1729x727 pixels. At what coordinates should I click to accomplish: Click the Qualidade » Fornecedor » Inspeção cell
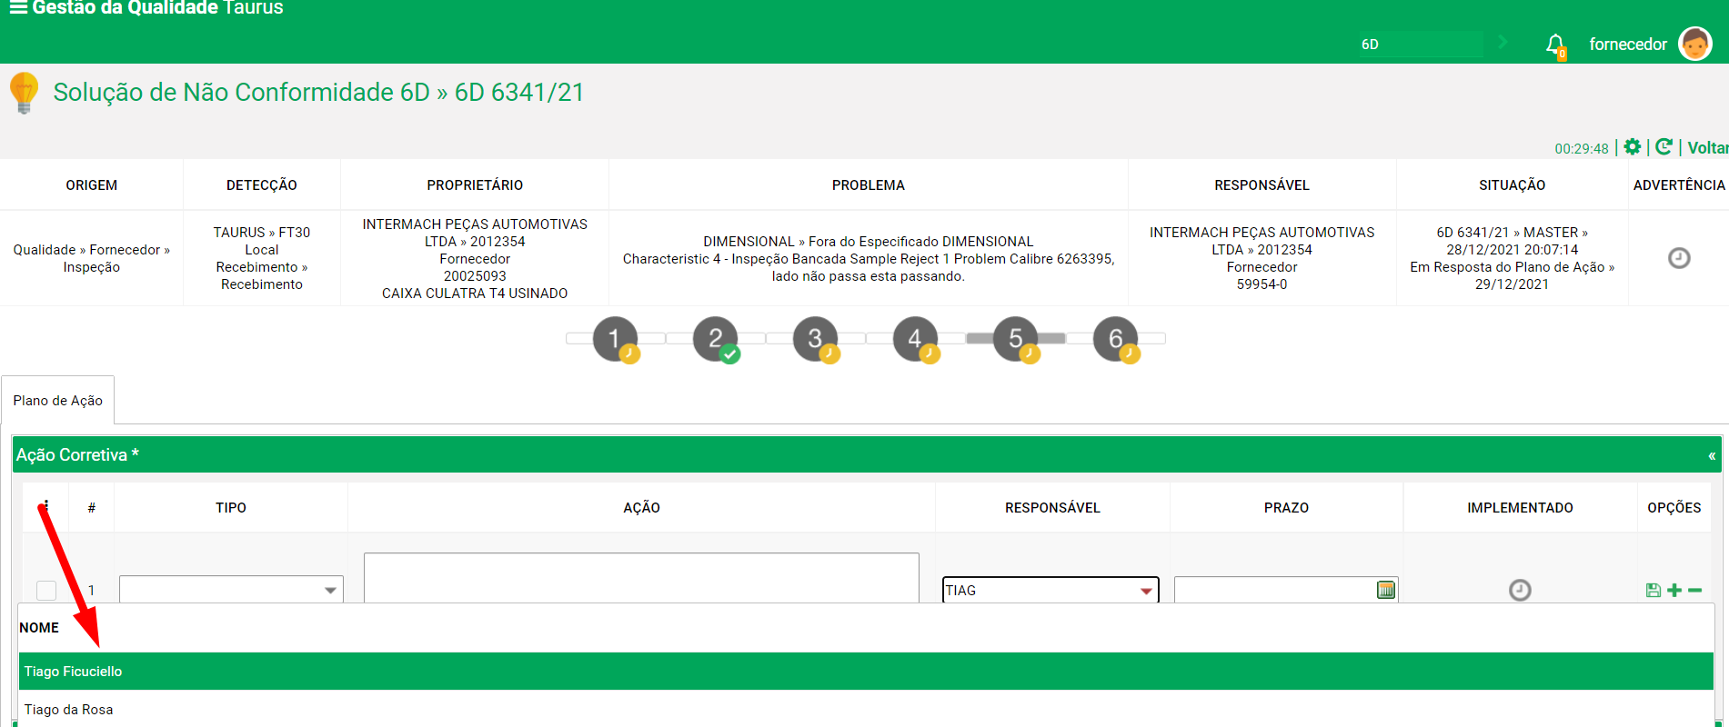[91, 258]
